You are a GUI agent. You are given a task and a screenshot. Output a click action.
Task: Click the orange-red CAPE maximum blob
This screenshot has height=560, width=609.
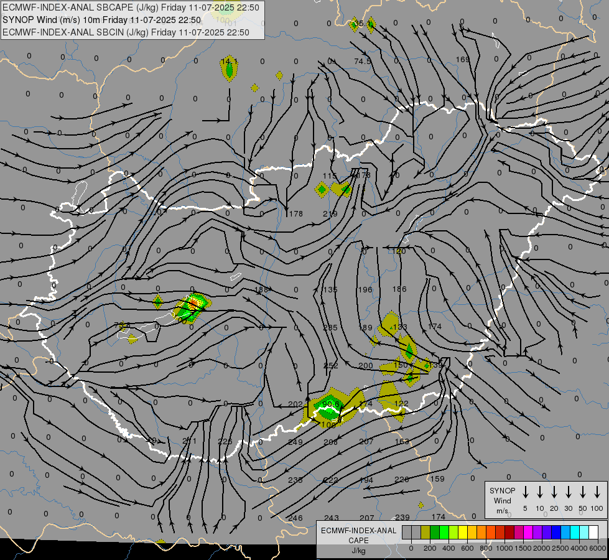(193, 304)
